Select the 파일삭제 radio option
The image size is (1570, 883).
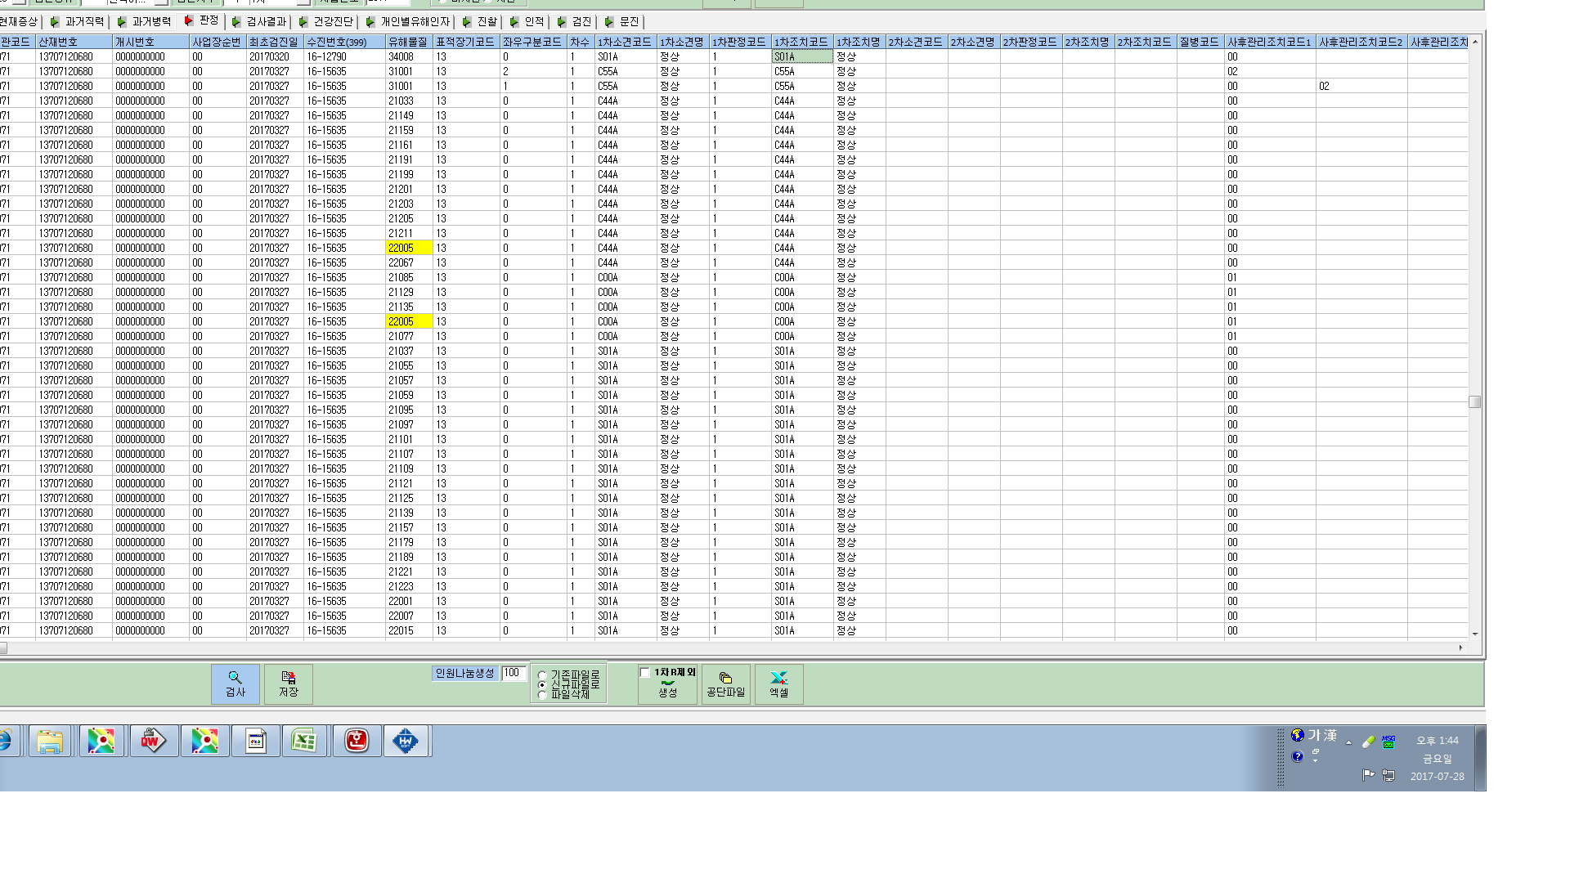click(x=541, y=695)
